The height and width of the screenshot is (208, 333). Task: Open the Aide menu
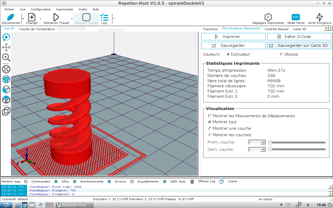(96, 9)
